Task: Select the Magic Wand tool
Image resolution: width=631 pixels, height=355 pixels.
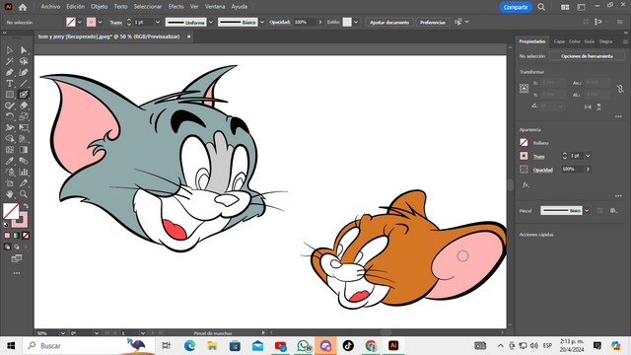Action: coord(10,61)
